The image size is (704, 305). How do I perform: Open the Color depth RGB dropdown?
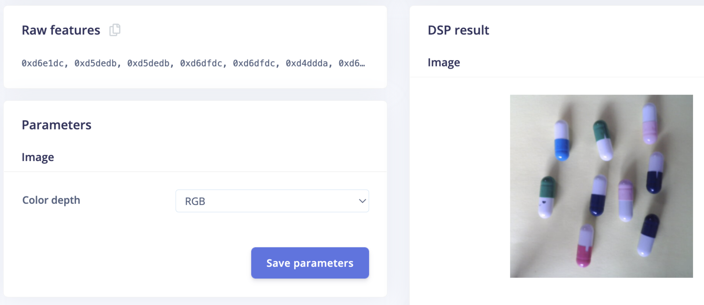coord(272,201)
